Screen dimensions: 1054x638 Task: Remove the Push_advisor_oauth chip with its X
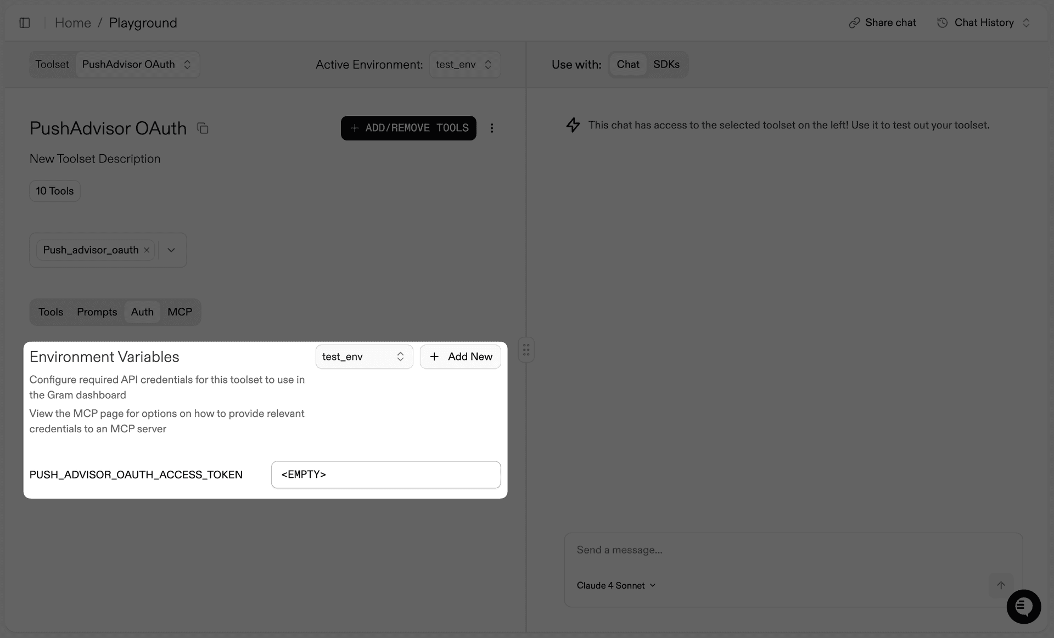(x=147, y=250)
